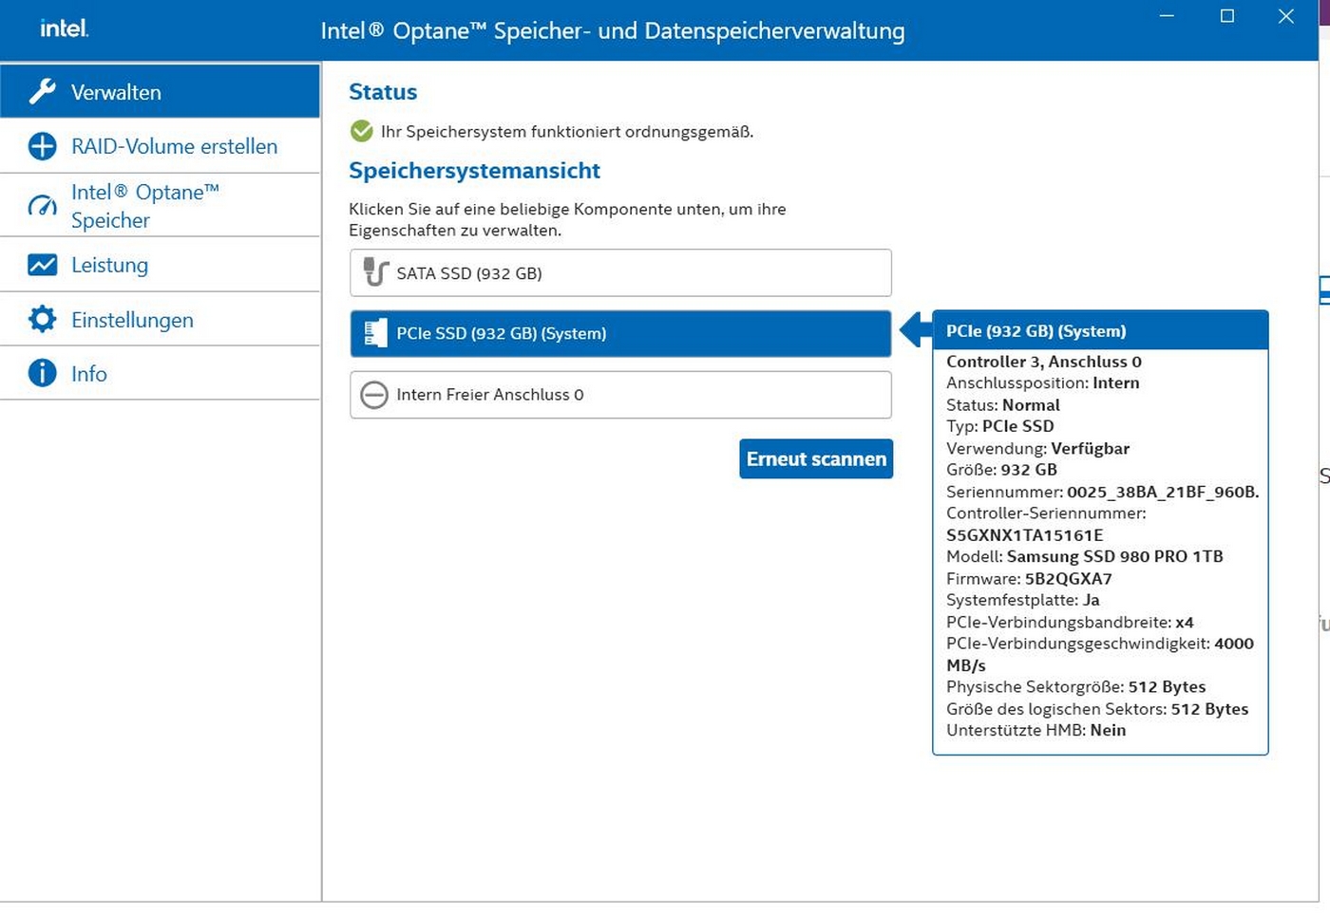This screenshot has width=1330, height=914.
Task: Click the Speichersystemansicht heading
Action: (474, 171)
